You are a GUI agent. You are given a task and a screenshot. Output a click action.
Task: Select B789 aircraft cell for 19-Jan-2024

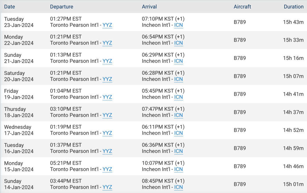(240, 94)
